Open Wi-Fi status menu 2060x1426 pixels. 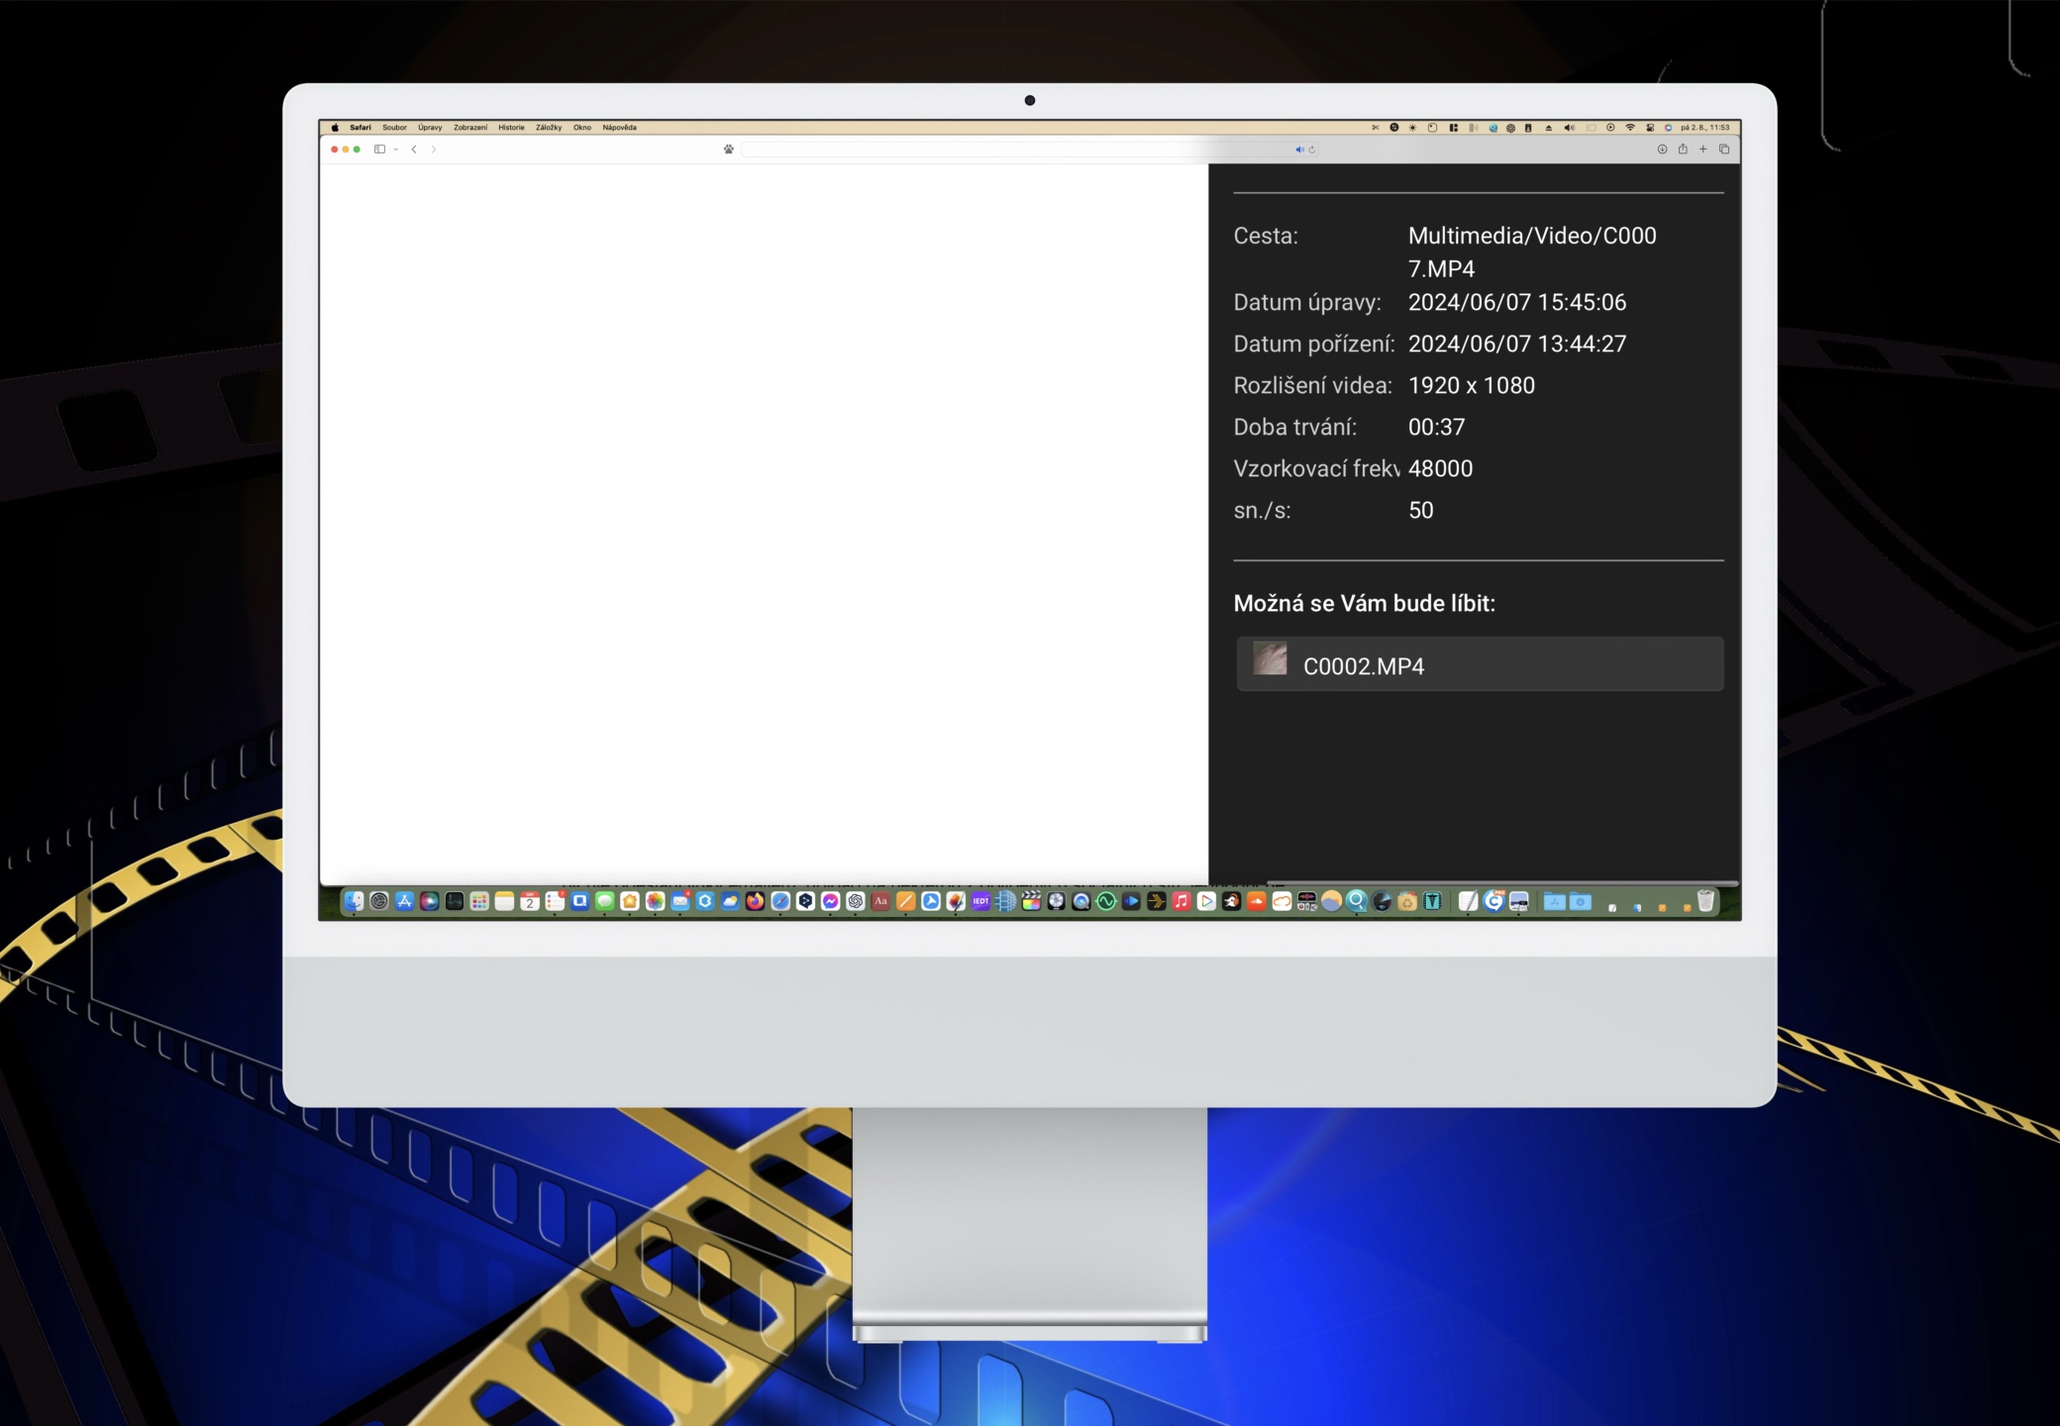click(x=1630, y=128)
